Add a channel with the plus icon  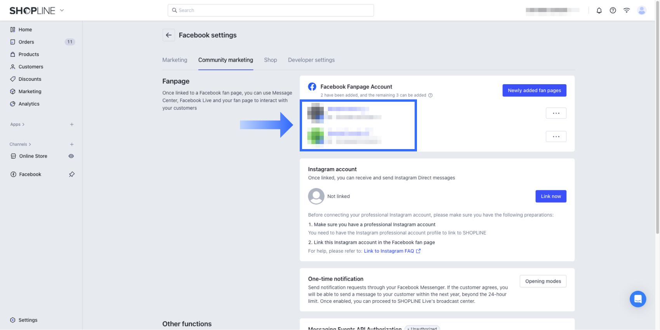72,144
